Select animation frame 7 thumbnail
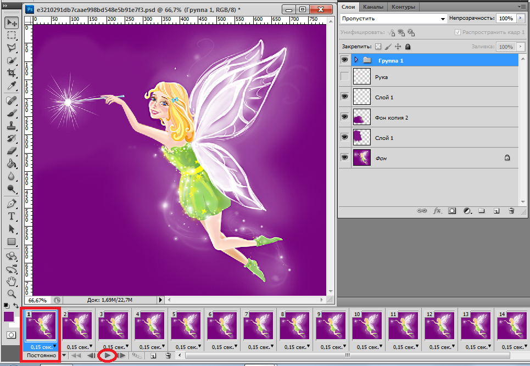Image resolution: width=530 pixels, height=366 pixels. [x=259, y=326]
